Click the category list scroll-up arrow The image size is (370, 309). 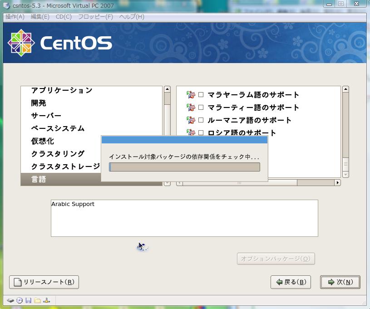coord(167,89)
